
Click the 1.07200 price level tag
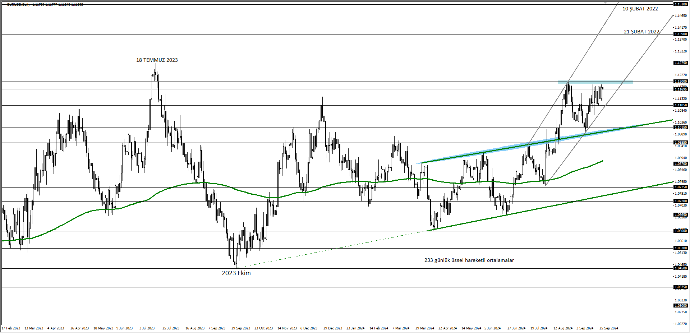coord(681,201)
